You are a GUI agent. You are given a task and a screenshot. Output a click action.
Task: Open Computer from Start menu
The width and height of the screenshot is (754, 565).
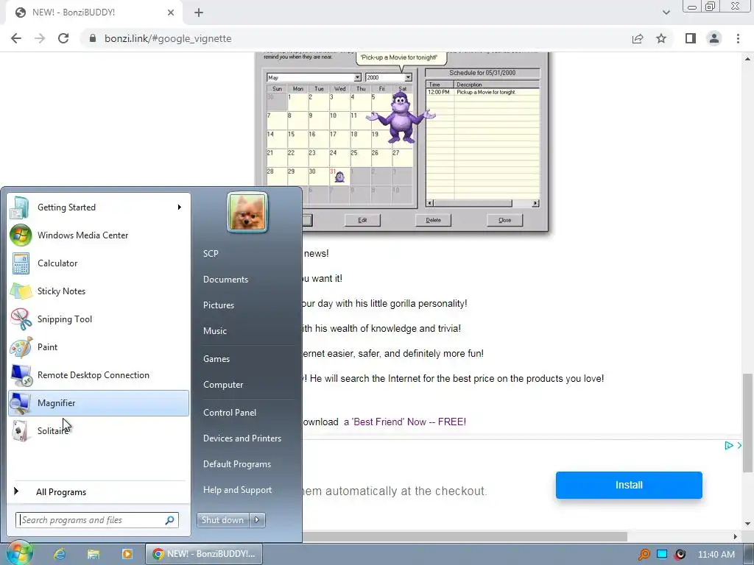pyautogui.click(x=223, y=385)
